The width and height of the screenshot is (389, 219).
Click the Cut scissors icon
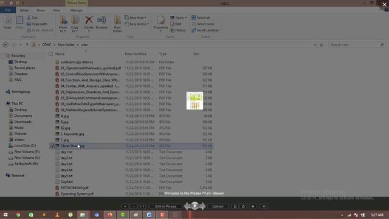tap(29, 18)
